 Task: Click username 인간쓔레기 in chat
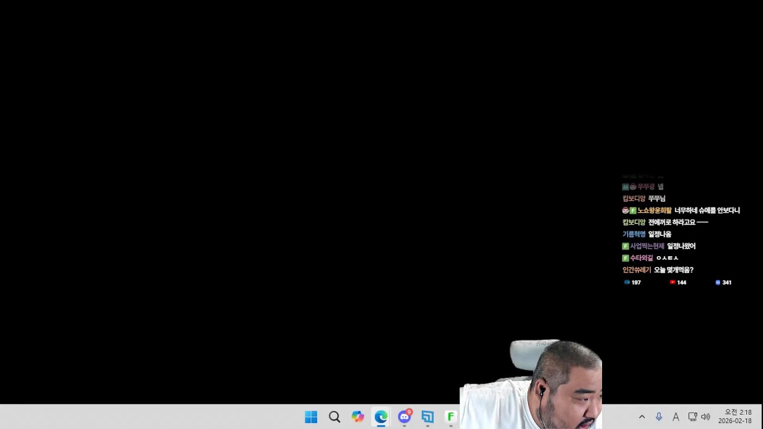point(637,270)
